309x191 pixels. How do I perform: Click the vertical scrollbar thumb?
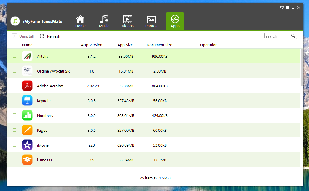pyautogui.click(x=302, y=68)
